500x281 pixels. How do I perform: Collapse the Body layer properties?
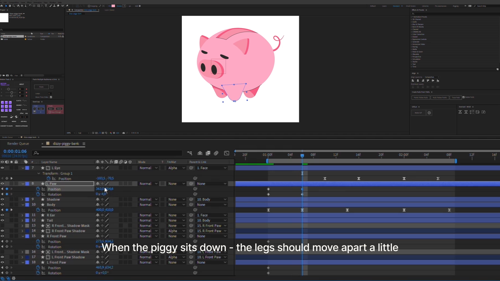pos(22,205)
